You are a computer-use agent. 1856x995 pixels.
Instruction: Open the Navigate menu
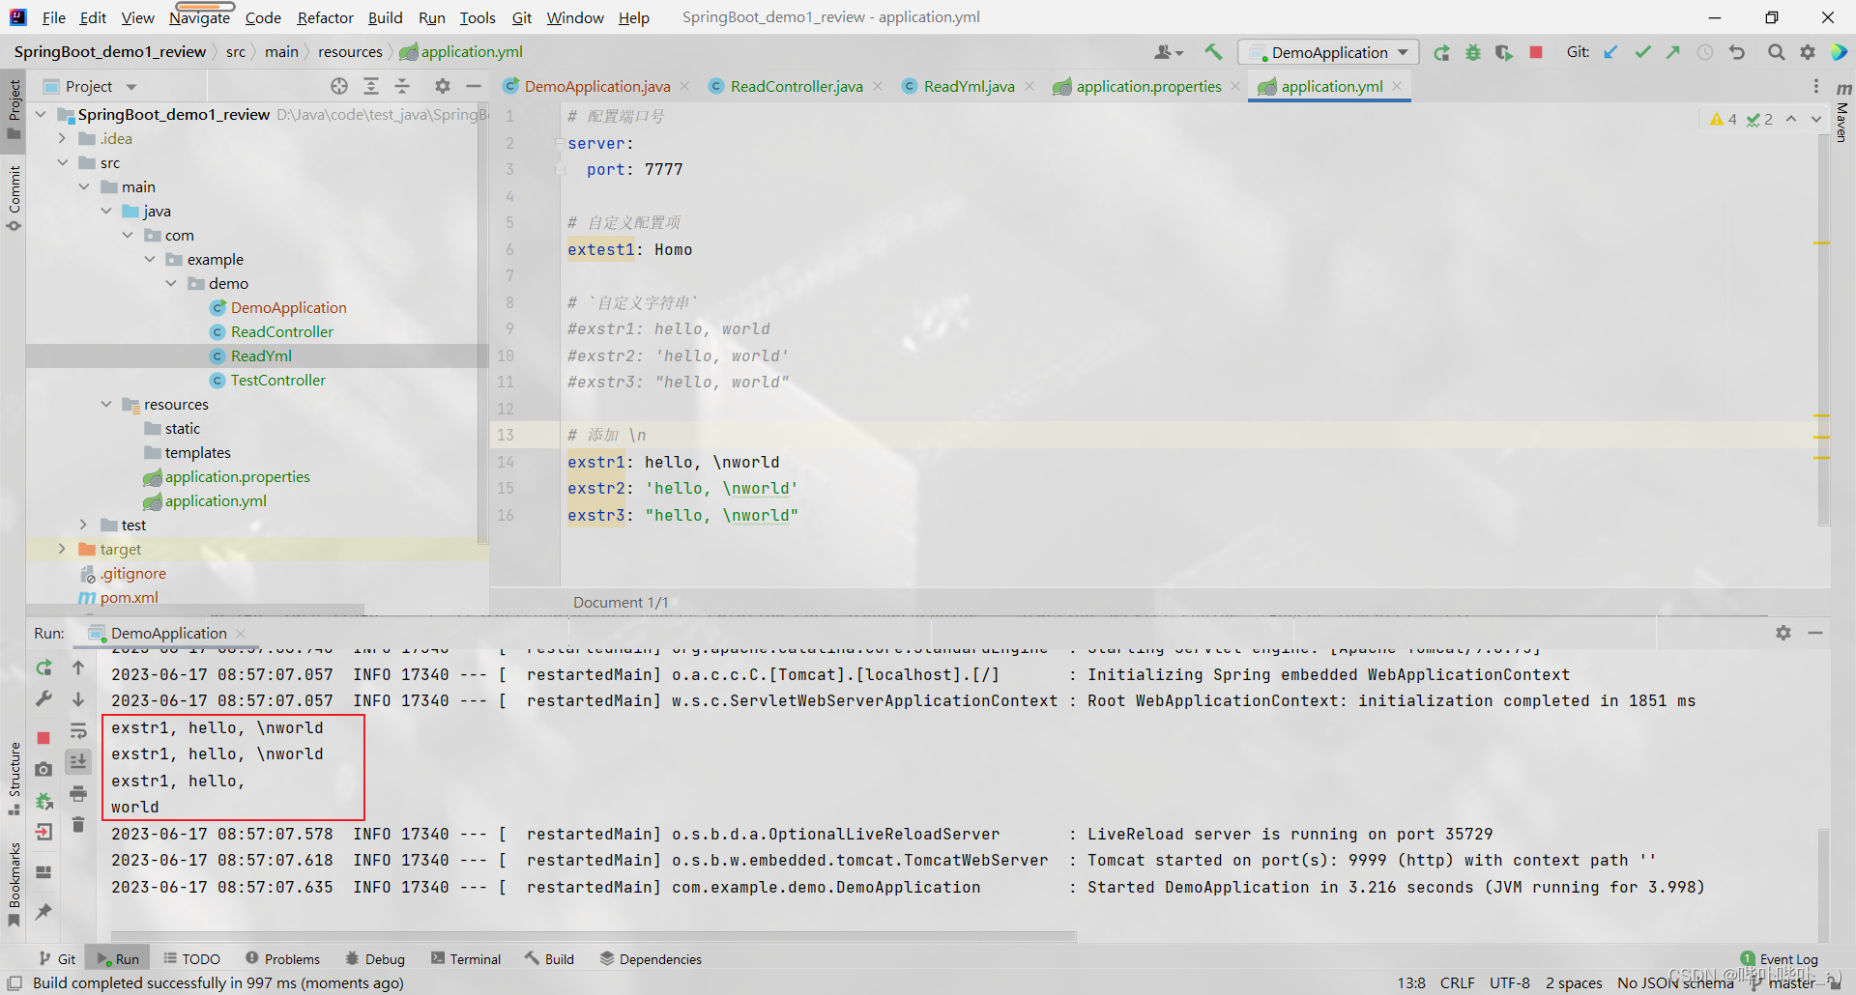coord(200,17)
